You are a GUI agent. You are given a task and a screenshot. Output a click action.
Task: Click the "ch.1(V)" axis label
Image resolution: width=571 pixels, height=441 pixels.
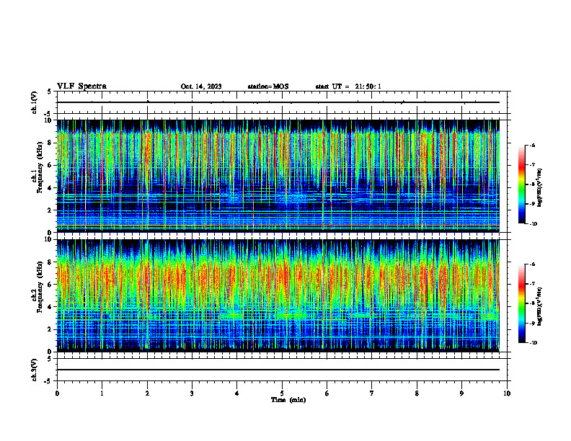(35, 102)
